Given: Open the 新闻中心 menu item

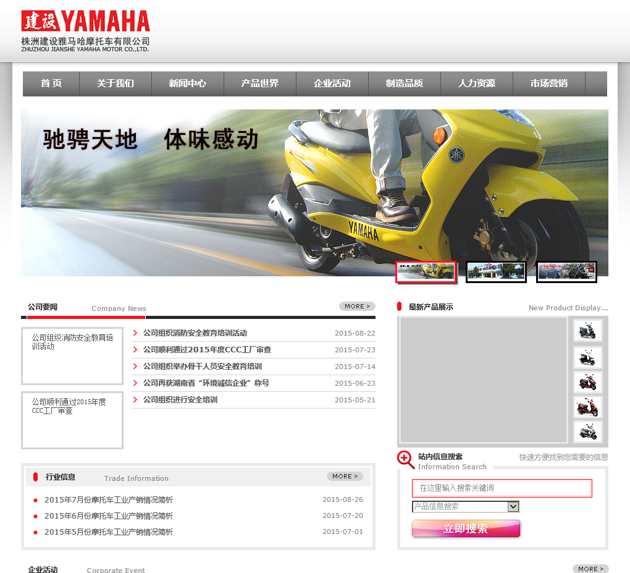Looking at the screenshot, I should [188, 83].
